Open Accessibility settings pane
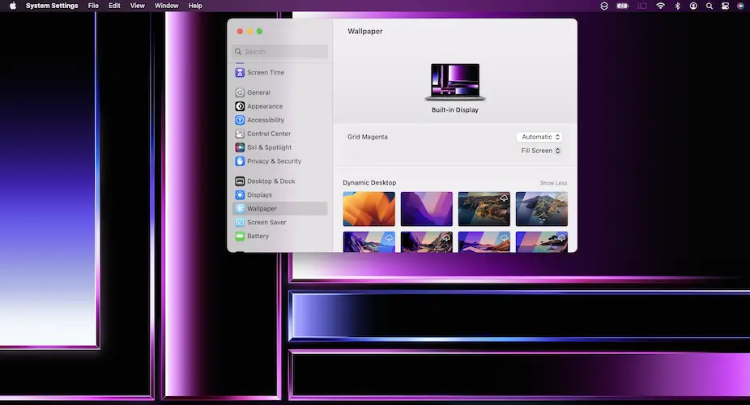Screen dimensions: 750x405 pos(265,120)
